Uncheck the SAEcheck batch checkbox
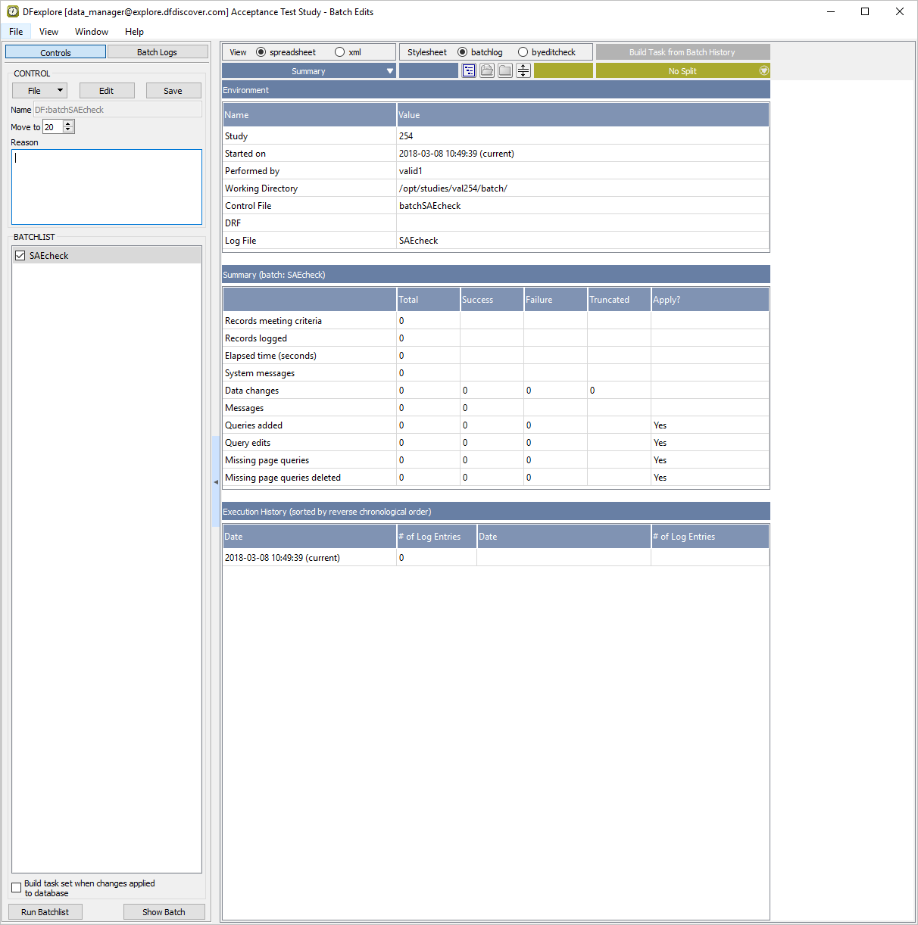 click(20, 256)
